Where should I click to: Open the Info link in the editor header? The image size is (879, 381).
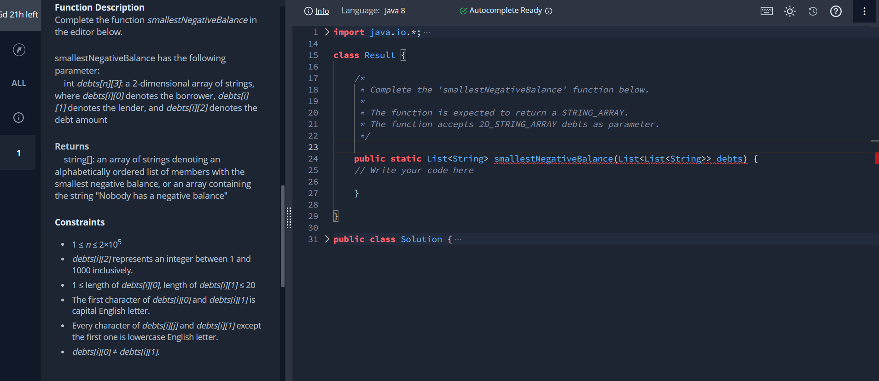click(317, 11)
